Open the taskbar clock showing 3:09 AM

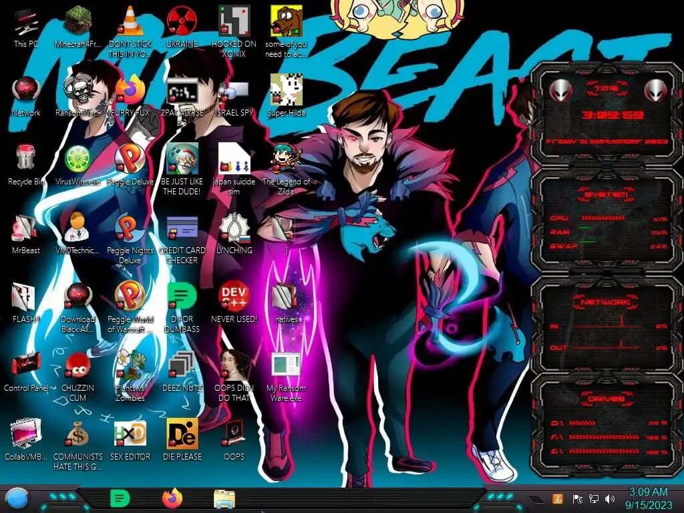coord(648,498)
